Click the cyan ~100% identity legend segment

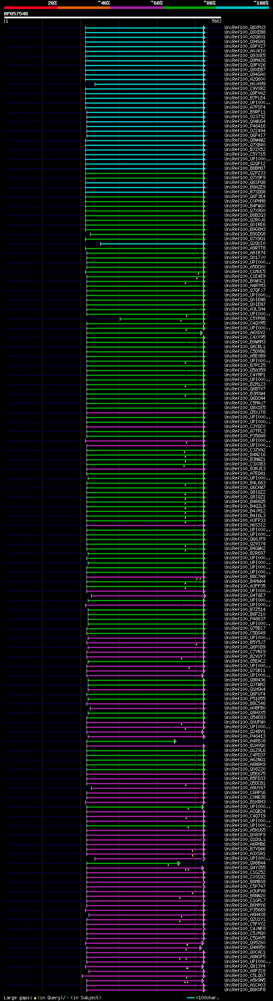(242, 8)
